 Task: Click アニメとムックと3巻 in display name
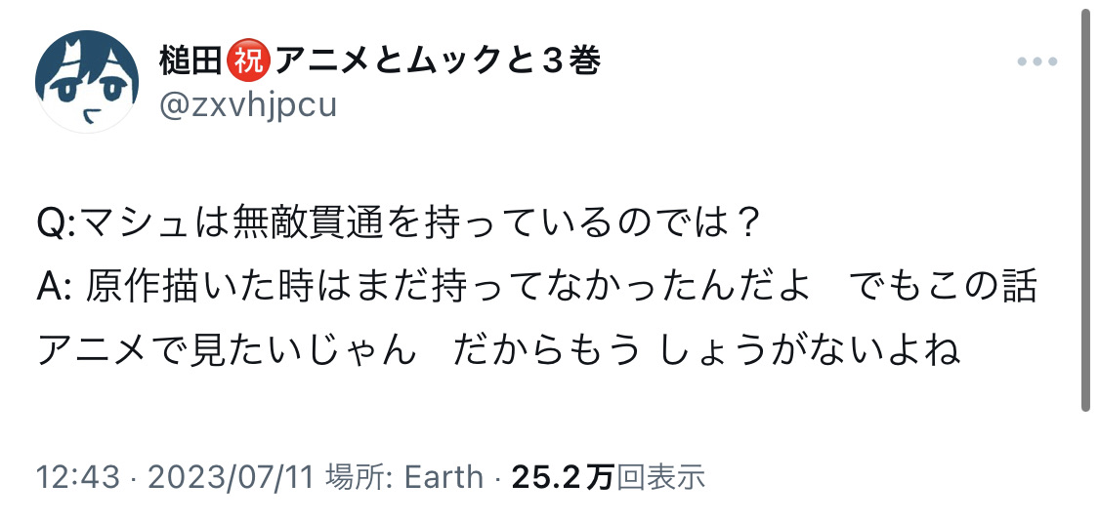[437, 62]
